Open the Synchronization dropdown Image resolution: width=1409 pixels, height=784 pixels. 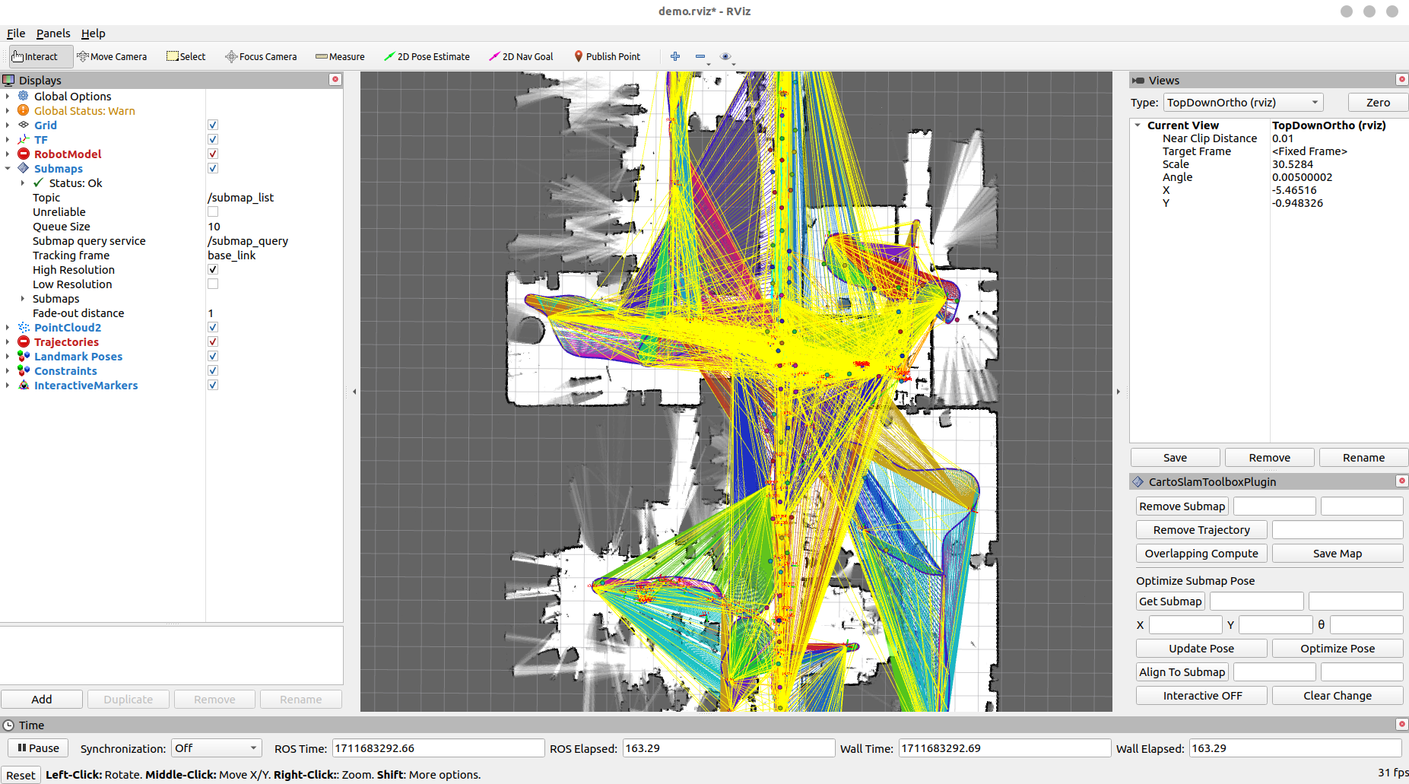[217, 748]
